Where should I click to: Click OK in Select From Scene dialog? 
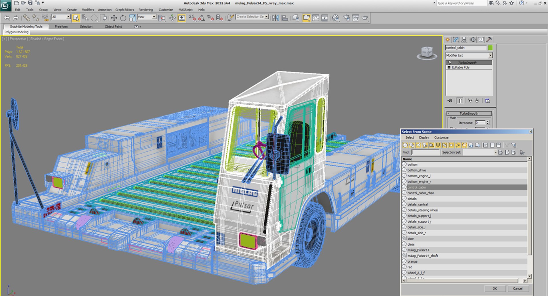point(495,289)
